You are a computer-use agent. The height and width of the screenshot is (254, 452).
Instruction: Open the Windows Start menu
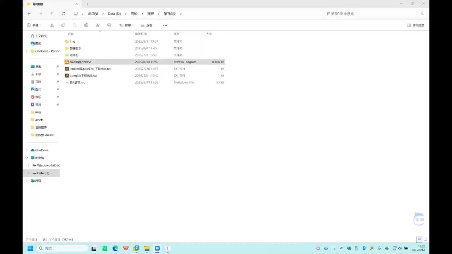click(30, 248)
